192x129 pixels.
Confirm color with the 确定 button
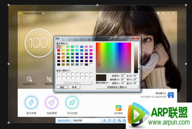tap(62, 87)
